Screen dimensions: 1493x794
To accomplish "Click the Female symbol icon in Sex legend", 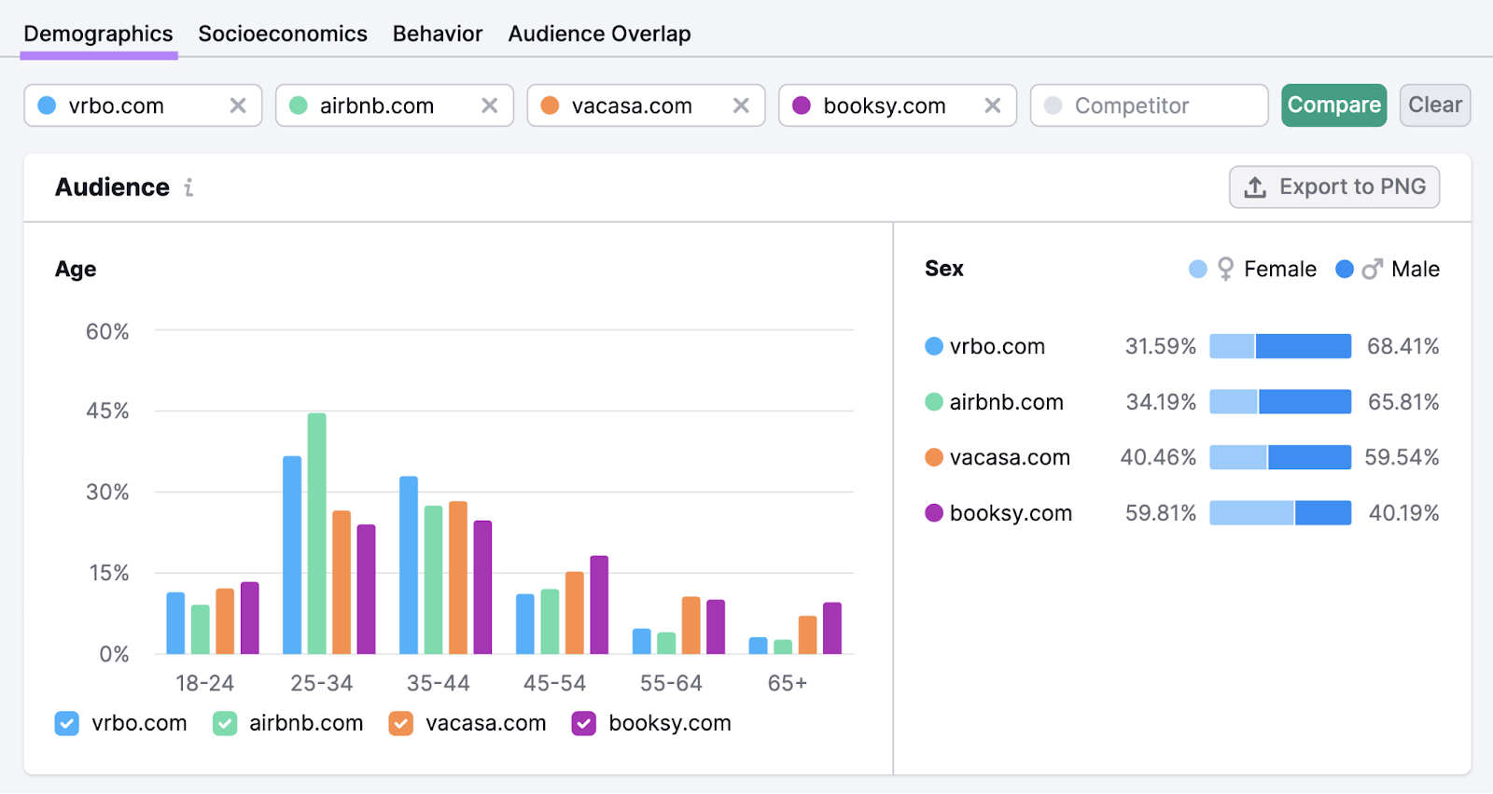I will pyautogui.click(x=1226, y=269).
